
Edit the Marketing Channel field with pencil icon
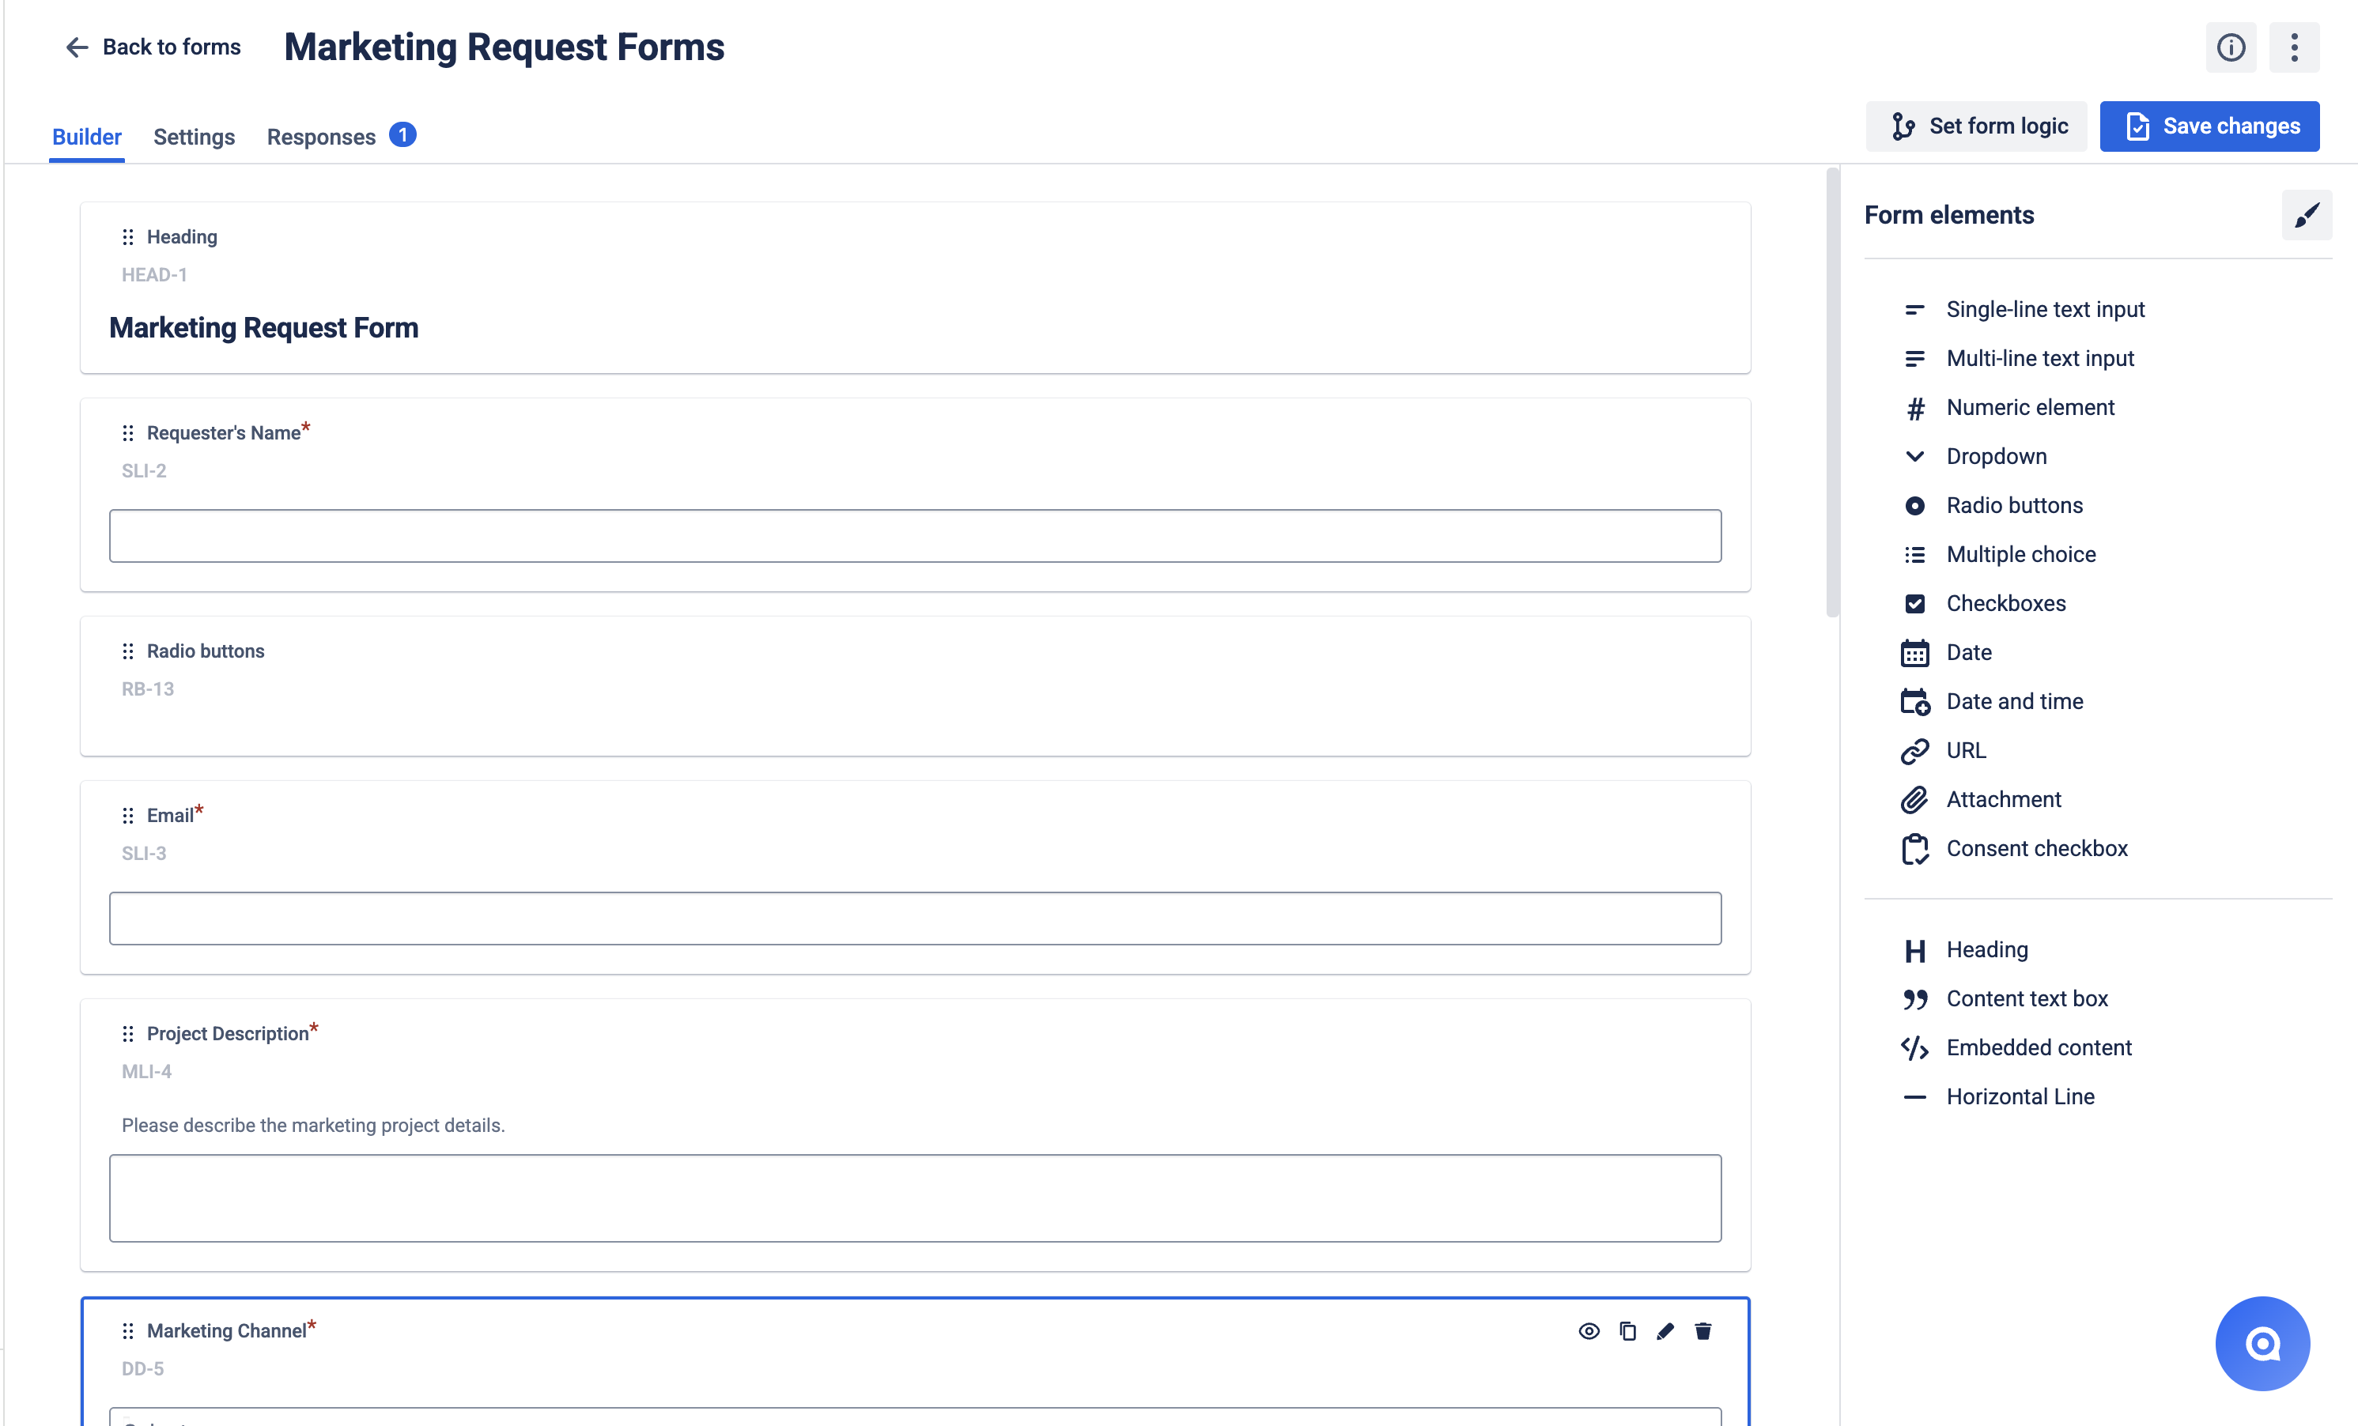pos(1665,1331)
